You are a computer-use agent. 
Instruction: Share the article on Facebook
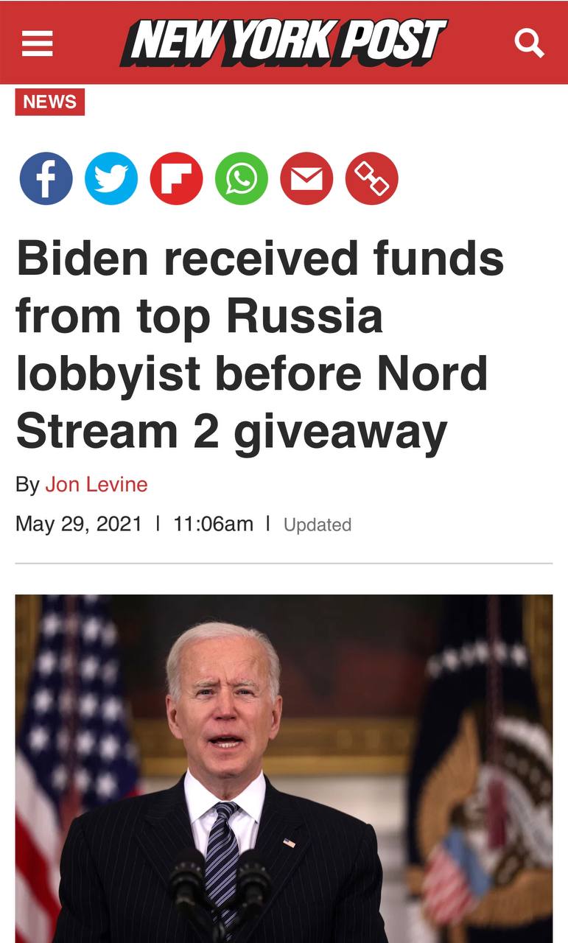(46, 178)
